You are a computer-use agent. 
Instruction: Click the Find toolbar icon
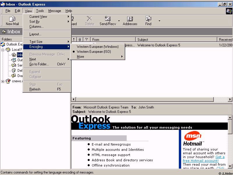pos(148,19)
